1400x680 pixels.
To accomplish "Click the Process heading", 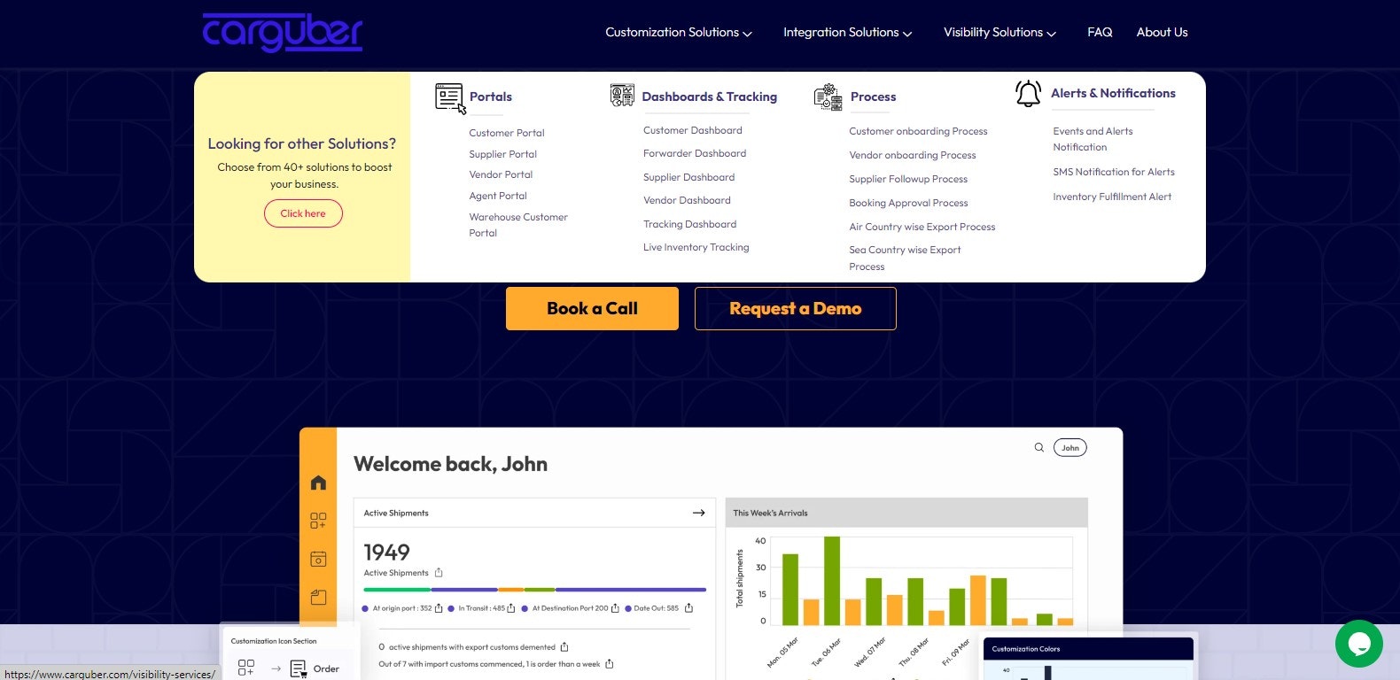I will [x=873, y=97].
